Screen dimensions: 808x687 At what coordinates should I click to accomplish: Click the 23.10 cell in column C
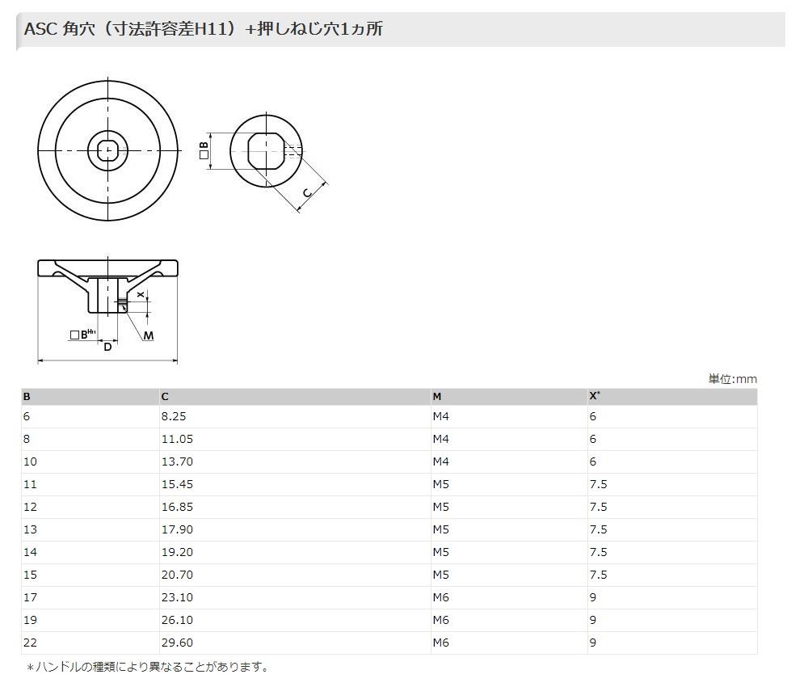pyautogui.click(x=177, y=598)
